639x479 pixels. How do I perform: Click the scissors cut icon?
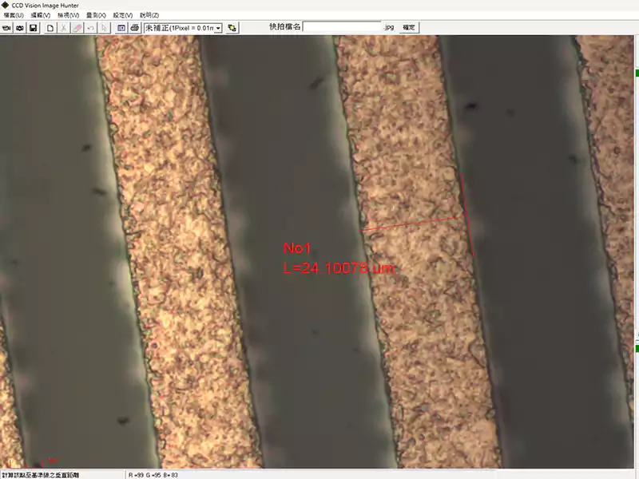(64, 28)
